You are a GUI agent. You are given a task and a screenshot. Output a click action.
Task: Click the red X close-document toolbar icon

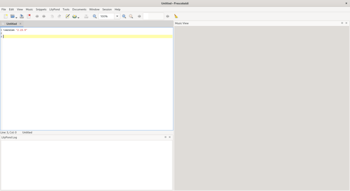29,16
